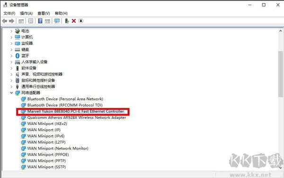Click the 人体学输入设备 category icon
The height and width of the screenshot is (178, 284).
[x=18, y=62]
